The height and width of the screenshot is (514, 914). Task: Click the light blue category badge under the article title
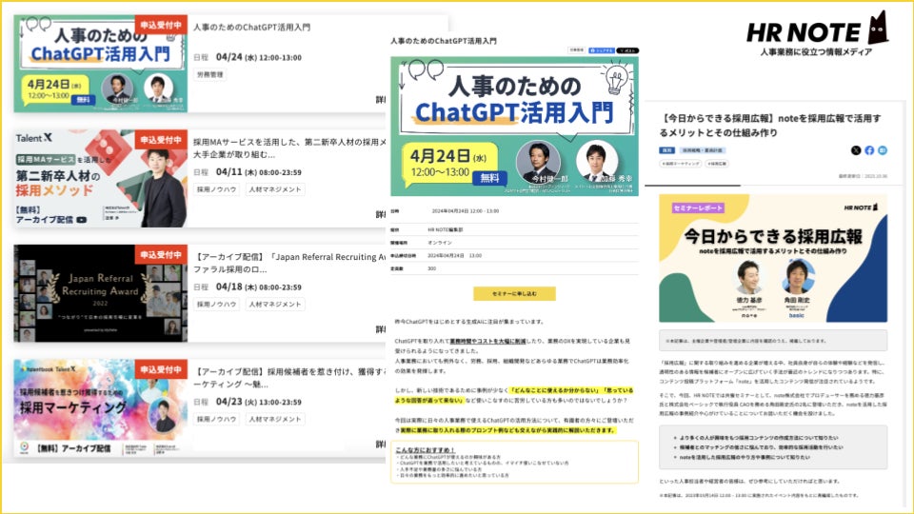703,150
